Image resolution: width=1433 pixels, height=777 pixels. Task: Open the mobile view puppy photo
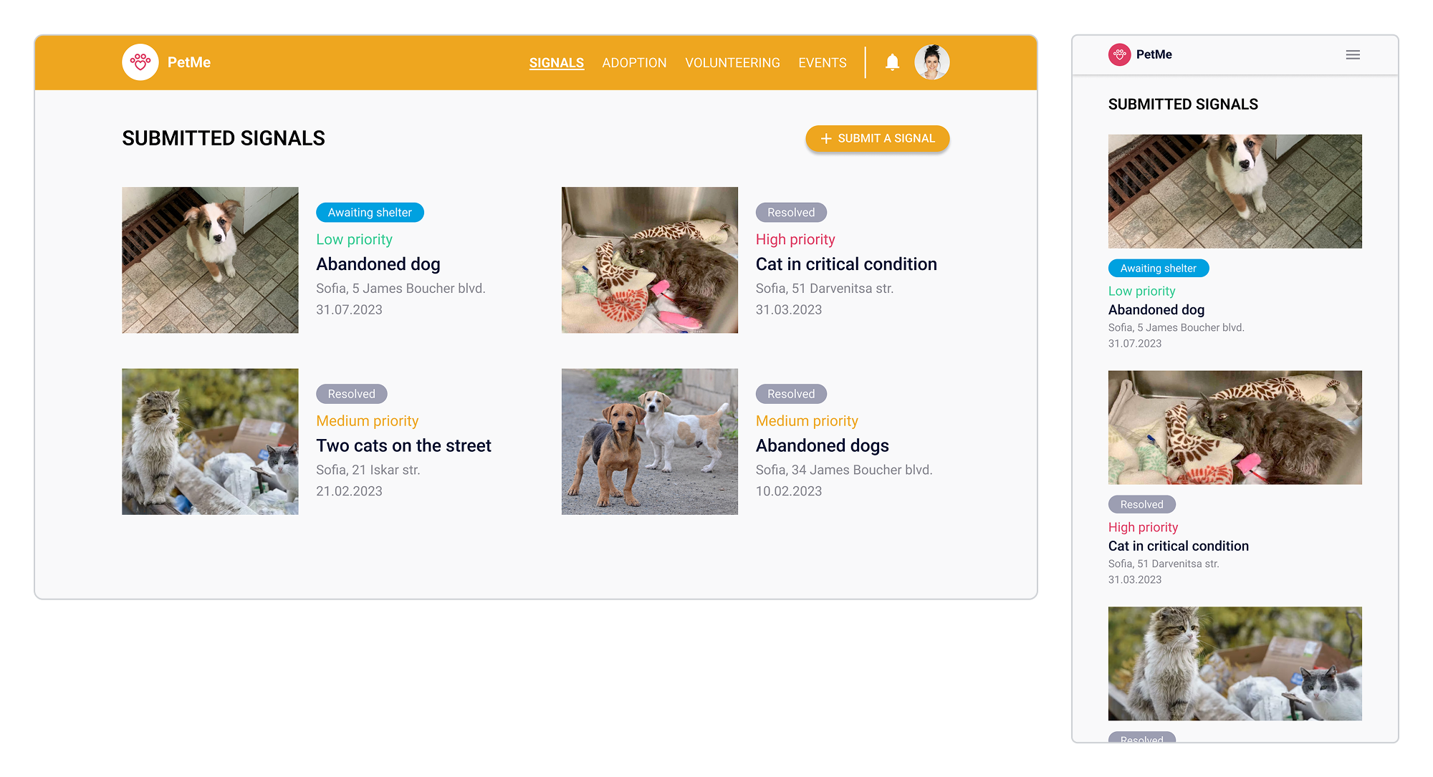[x=1235, y=191]
